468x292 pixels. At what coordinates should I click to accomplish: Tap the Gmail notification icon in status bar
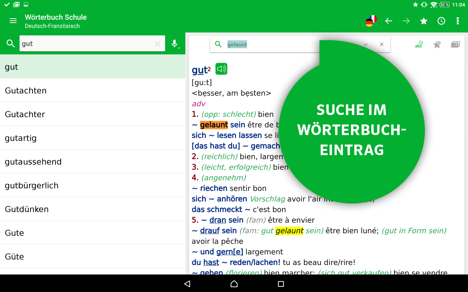[16, 4]
